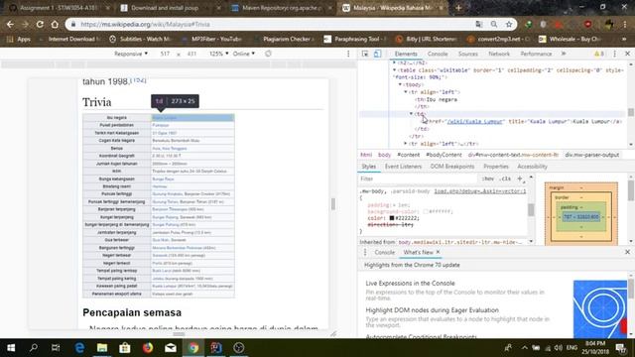Click the translate page icon in address bar

478,24
